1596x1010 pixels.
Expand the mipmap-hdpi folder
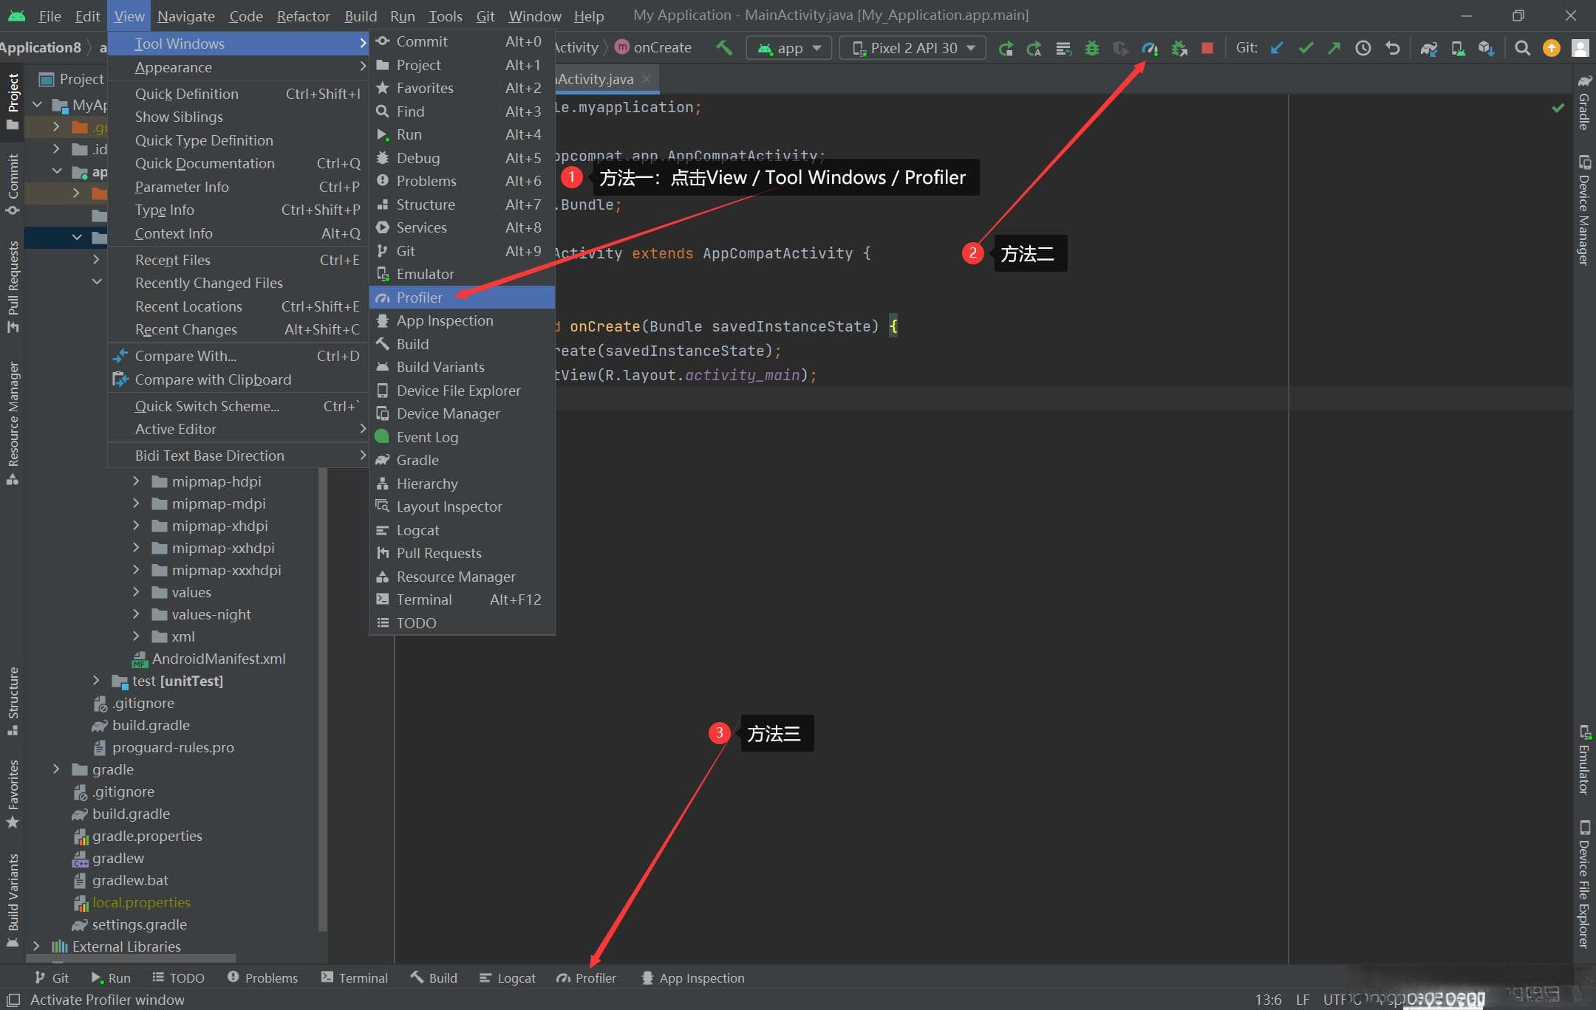136,481
